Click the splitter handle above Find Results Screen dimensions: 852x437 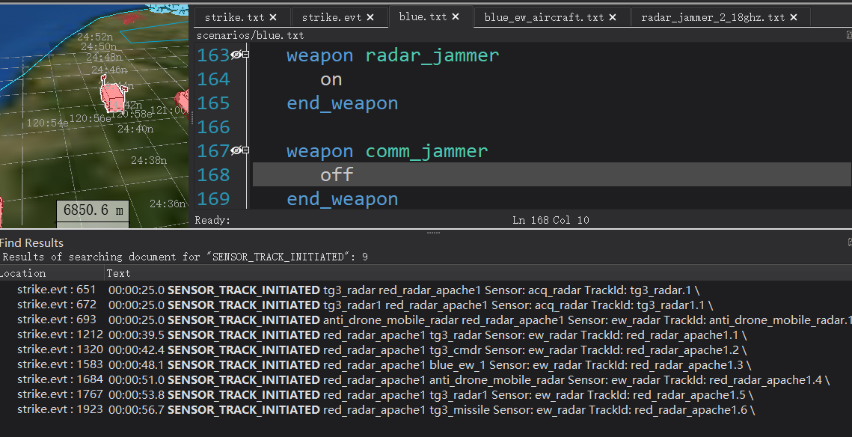pyautogui.click(x=433, y=233)
